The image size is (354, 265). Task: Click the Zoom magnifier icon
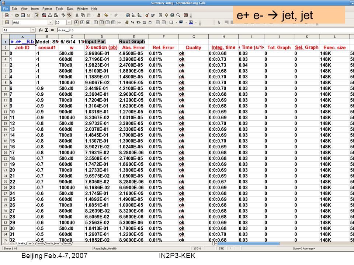click(x=178, y=15)
